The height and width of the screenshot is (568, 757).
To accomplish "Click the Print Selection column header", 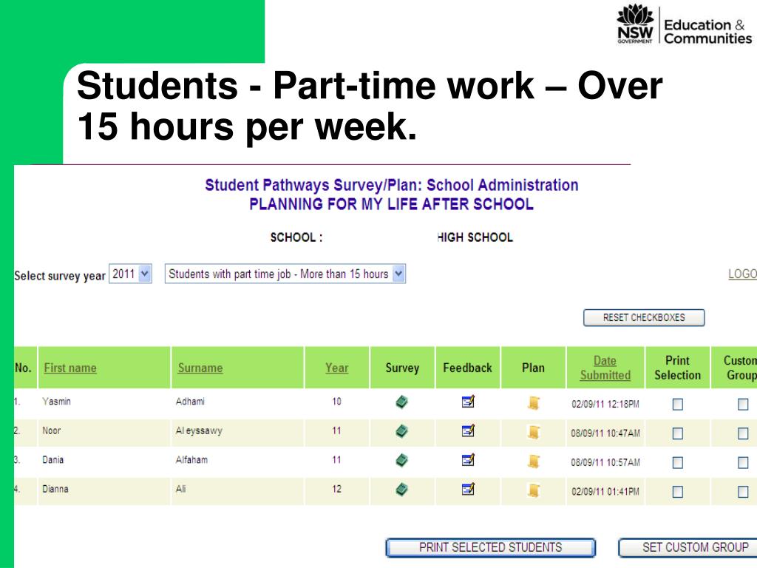I will 677,368.
